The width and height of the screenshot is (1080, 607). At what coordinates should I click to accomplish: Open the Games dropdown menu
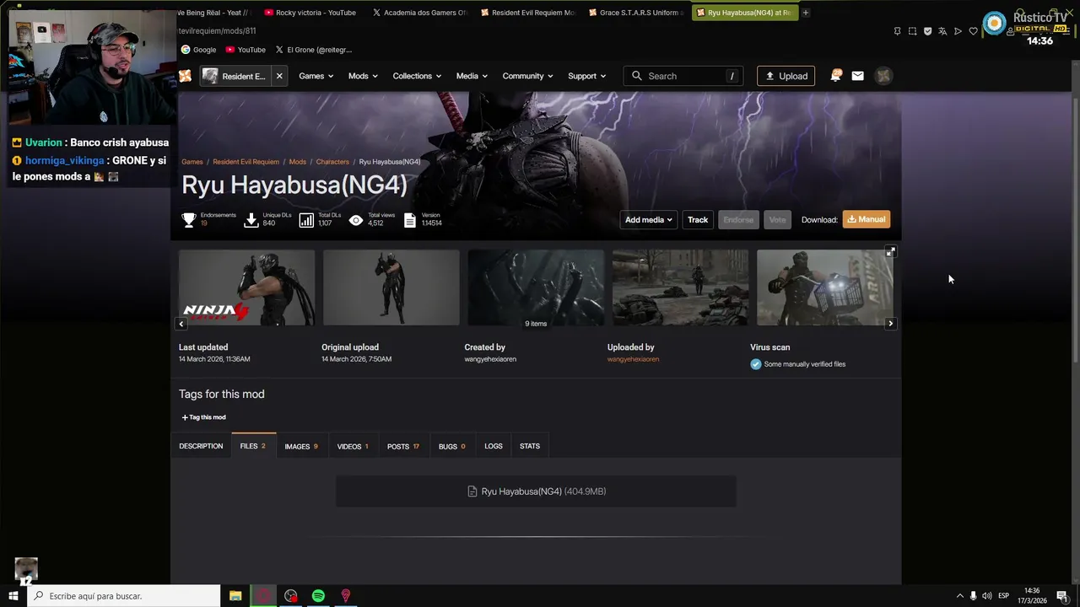point(316,76)
